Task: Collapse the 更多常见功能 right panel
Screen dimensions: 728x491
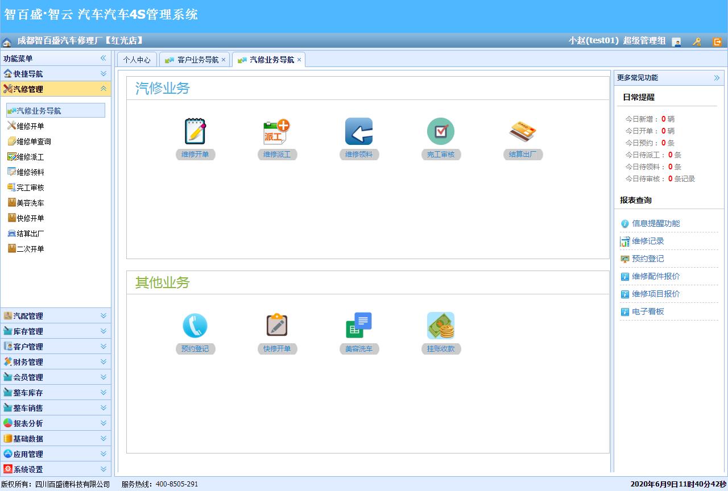Action: click(717, 78)
